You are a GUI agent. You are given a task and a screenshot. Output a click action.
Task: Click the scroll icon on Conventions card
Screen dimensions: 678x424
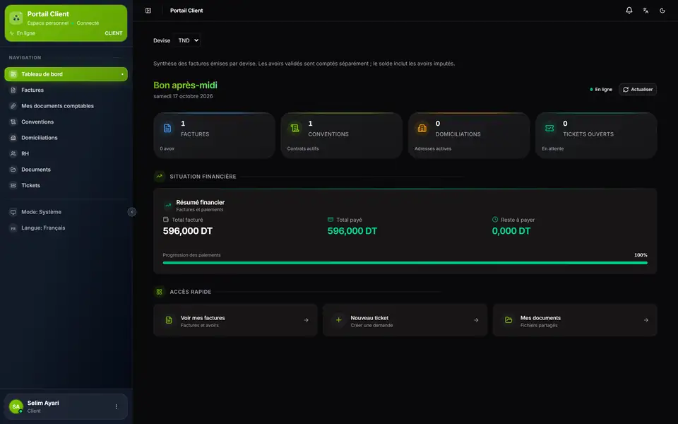[x=295, y=128]
